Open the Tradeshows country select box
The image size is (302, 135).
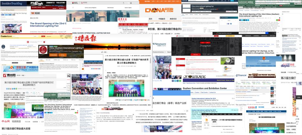pos(36,36)
